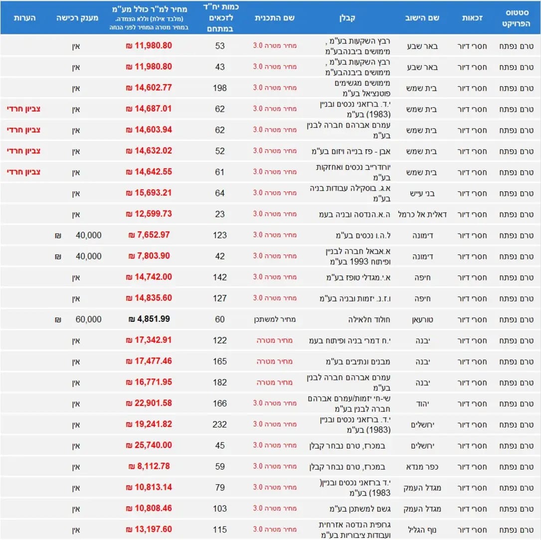Select the 60,000 grant amount cell
Viewport: 541px width, 540px height.
88,319
